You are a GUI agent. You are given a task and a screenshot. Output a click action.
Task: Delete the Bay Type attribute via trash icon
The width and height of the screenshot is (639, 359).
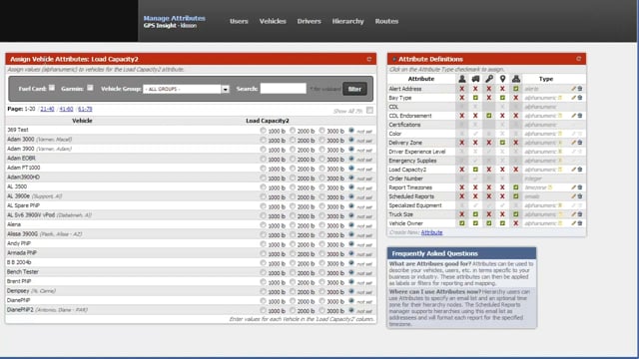(580, 98)
